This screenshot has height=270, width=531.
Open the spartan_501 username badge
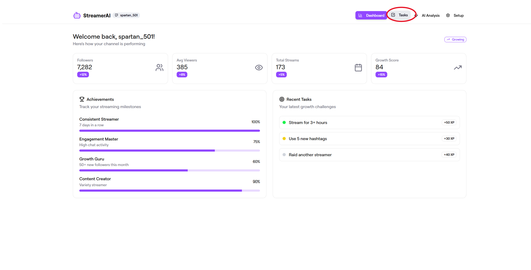tap(126, 15)
